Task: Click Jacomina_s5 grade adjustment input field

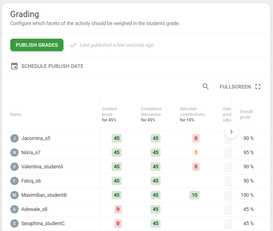Action: (228, 139)
